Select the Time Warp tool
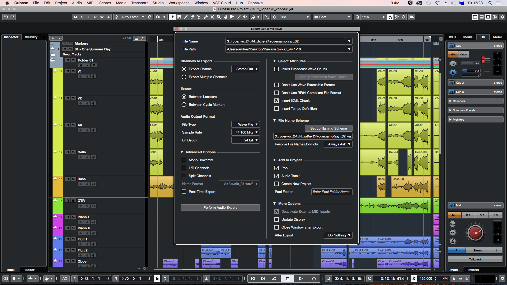This screenshot has width=507, height=285. [232, 17]
